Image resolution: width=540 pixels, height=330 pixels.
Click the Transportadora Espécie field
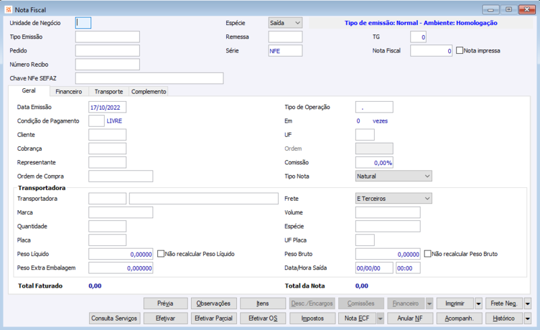[387, 226]
